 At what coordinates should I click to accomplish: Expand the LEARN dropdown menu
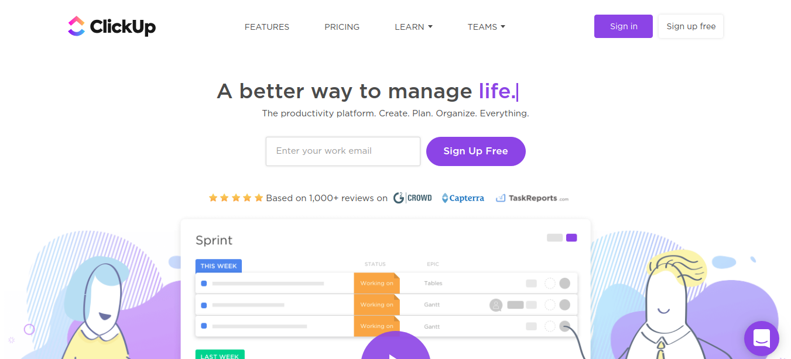click(x=413, y=27)
